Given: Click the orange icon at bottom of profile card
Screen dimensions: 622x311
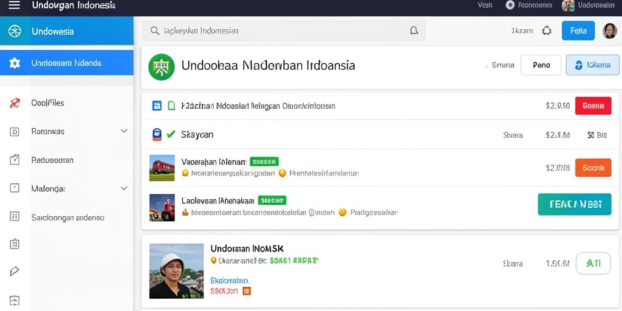Looking at the screenshot, I should click(247, 291).
